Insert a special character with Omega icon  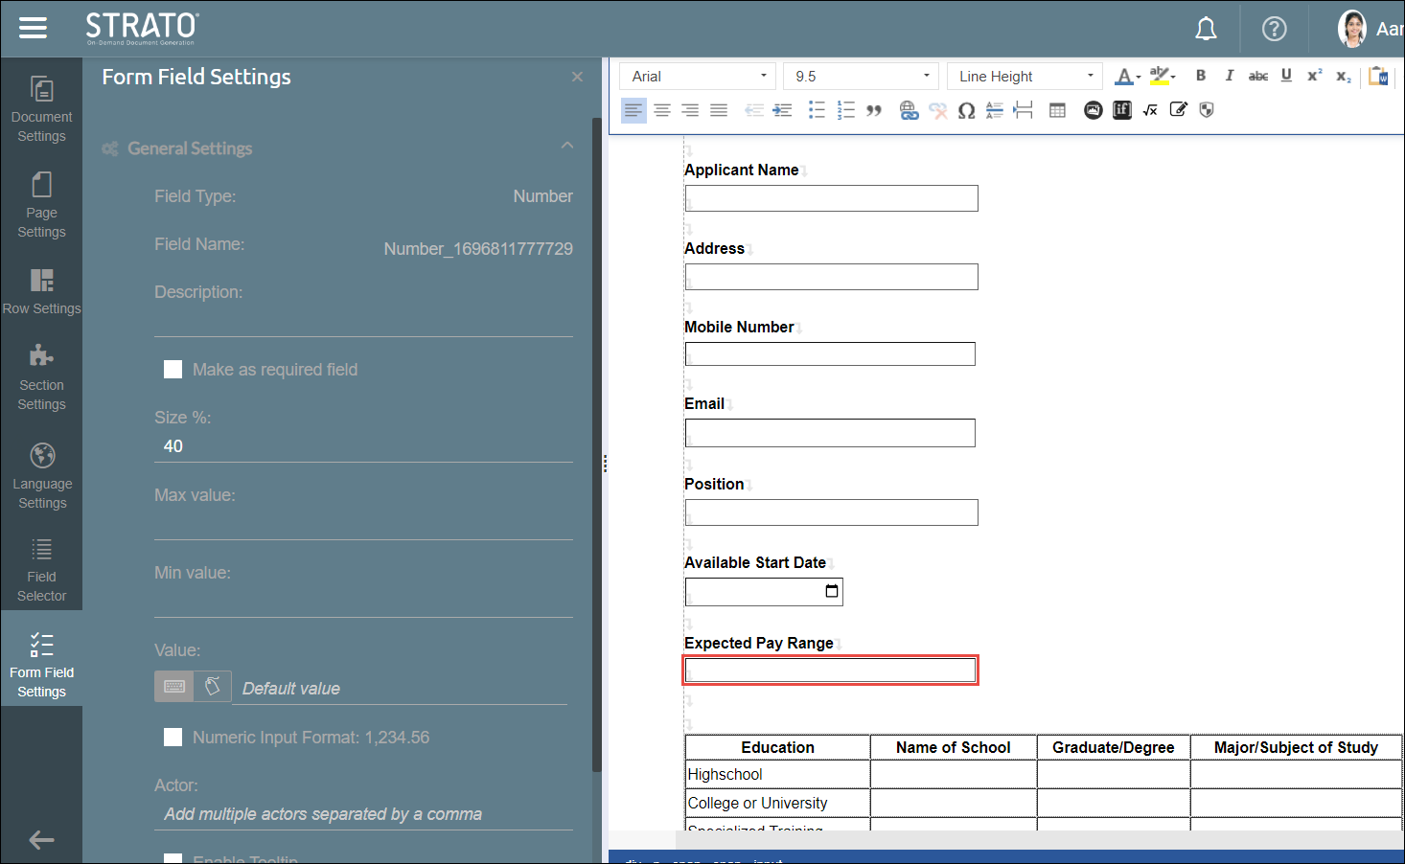(966, 111)
